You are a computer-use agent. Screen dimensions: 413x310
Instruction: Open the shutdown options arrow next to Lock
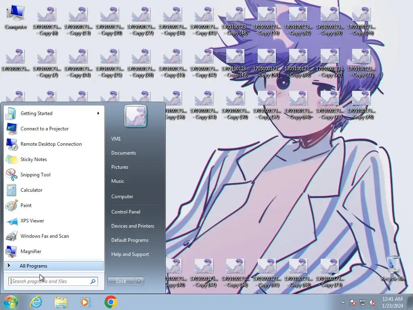[x=139, y=281]
